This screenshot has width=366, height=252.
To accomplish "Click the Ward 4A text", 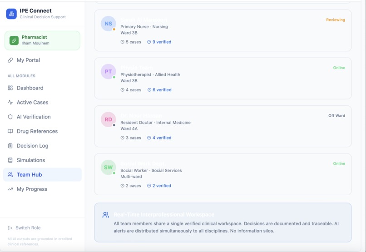I will coord(129,129).
